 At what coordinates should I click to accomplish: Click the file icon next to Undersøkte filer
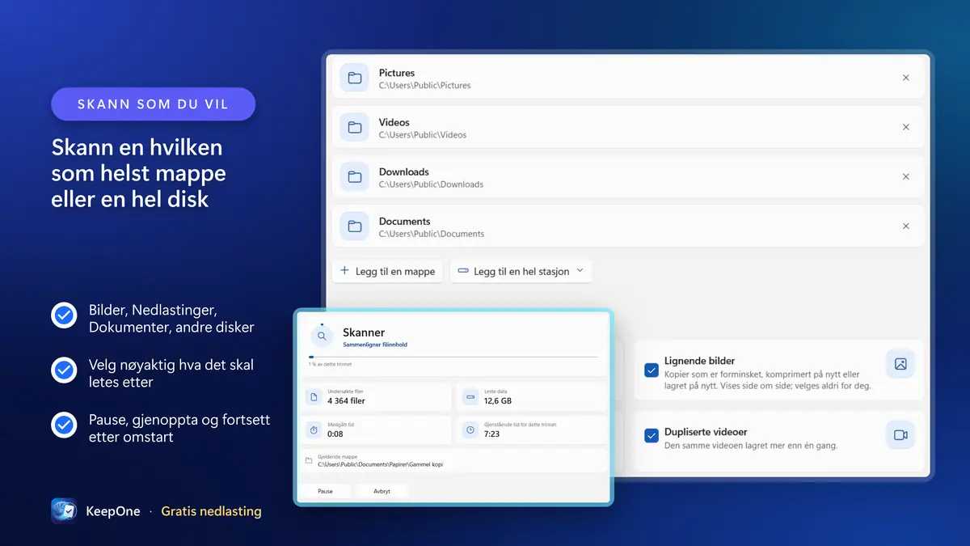314,397
